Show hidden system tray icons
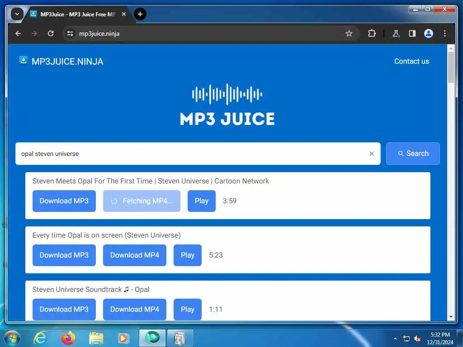Image resolution: width=463 pixels, height=347 pixels. tap(395, 338)
